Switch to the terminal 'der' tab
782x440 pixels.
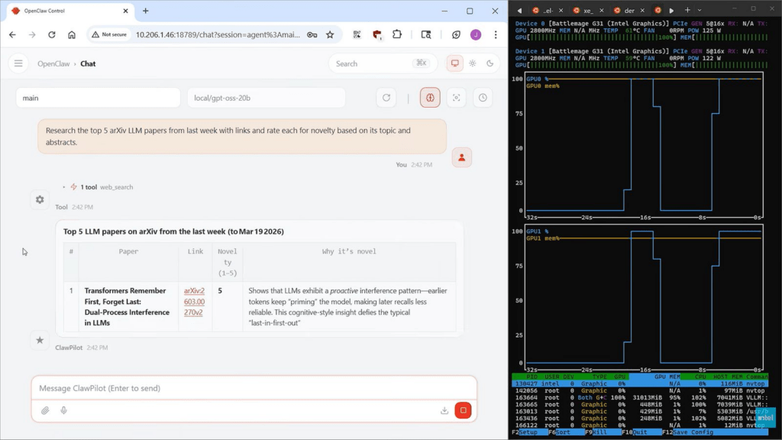pos(629,10)
